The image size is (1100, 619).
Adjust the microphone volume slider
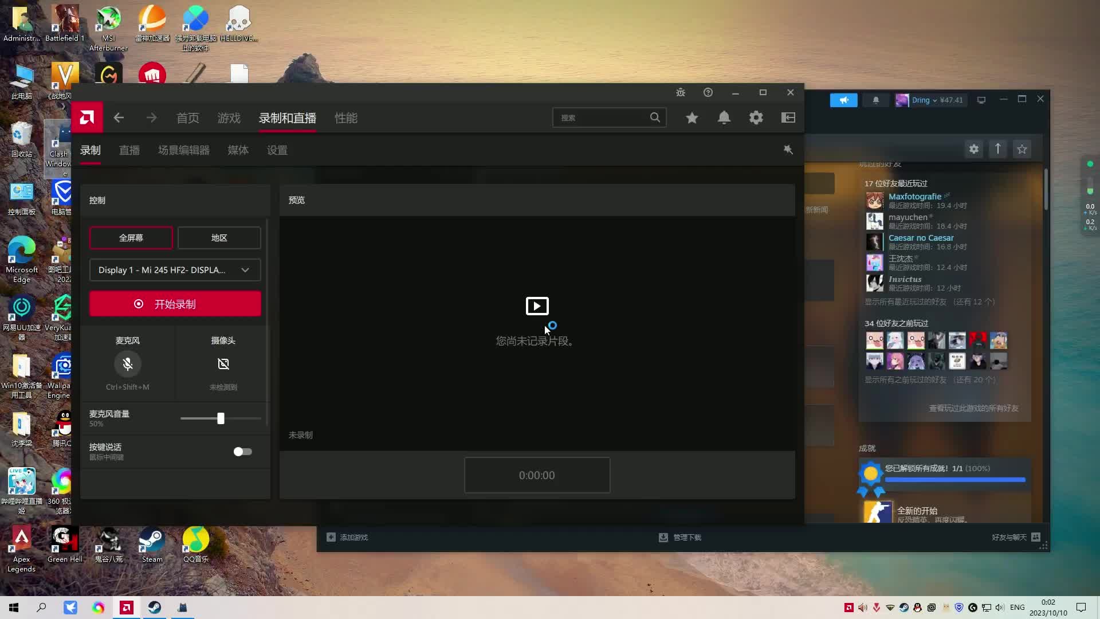click(x=221, y=418)
